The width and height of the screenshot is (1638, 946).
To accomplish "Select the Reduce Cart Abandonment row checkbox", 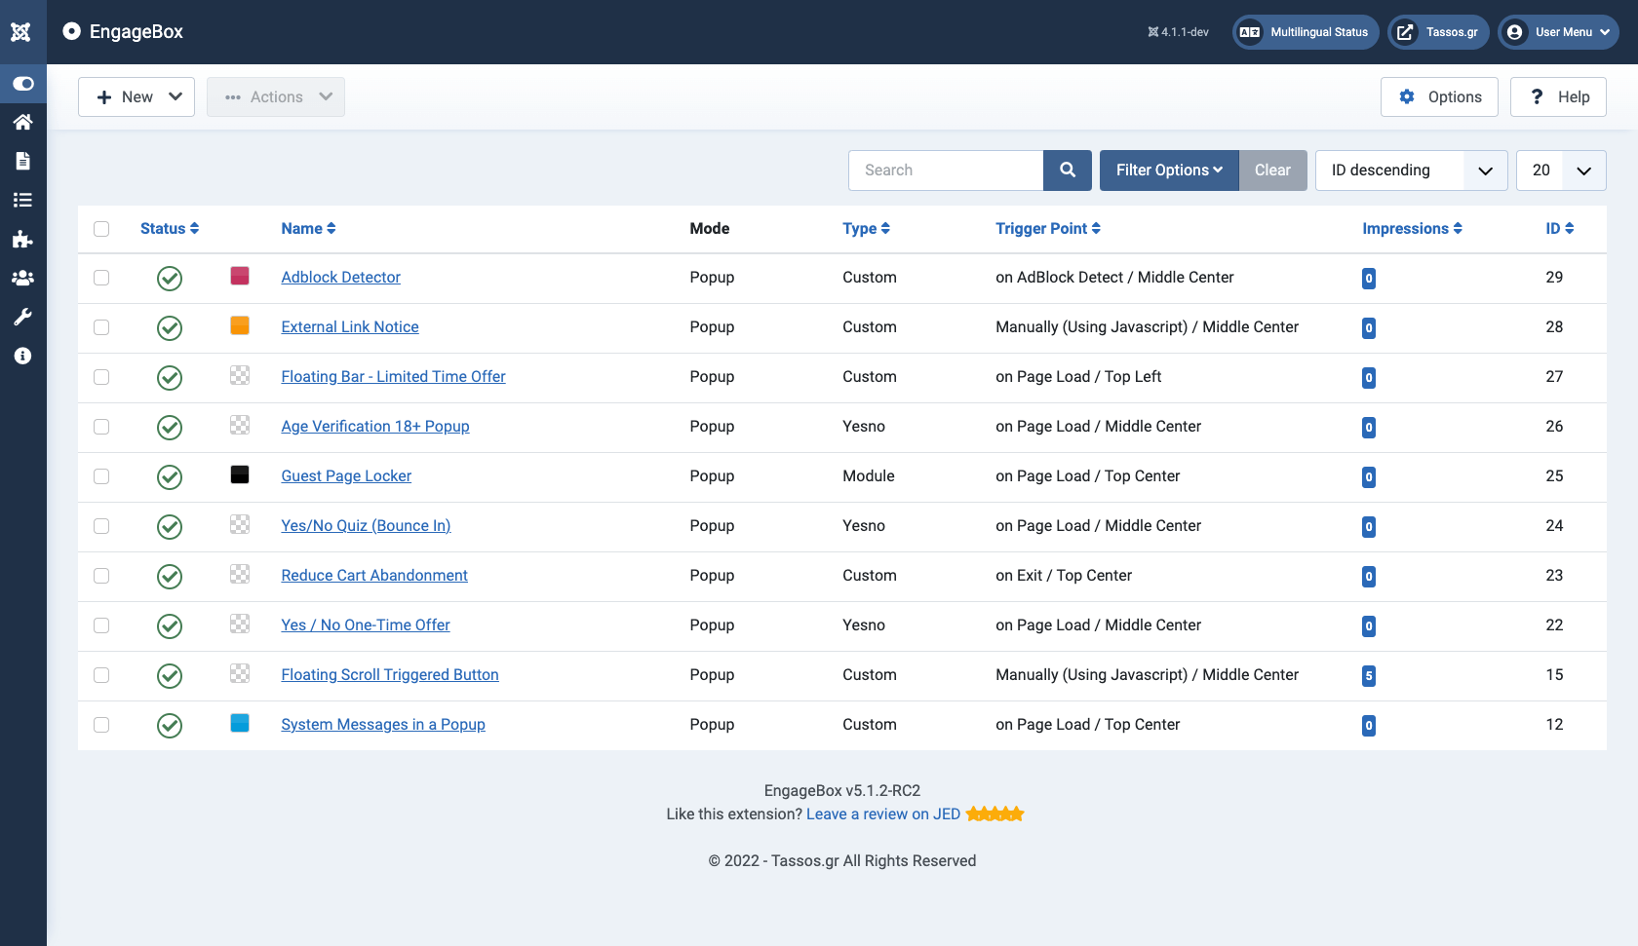I will [101, 576].
